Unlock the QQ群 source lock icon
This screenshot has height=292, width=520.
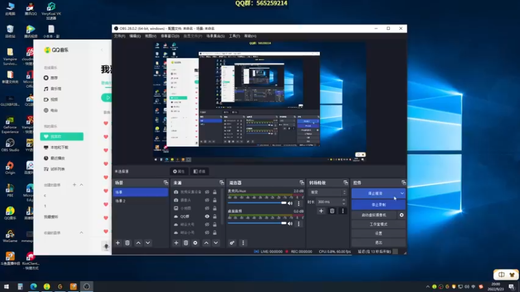tap(214, 217)
